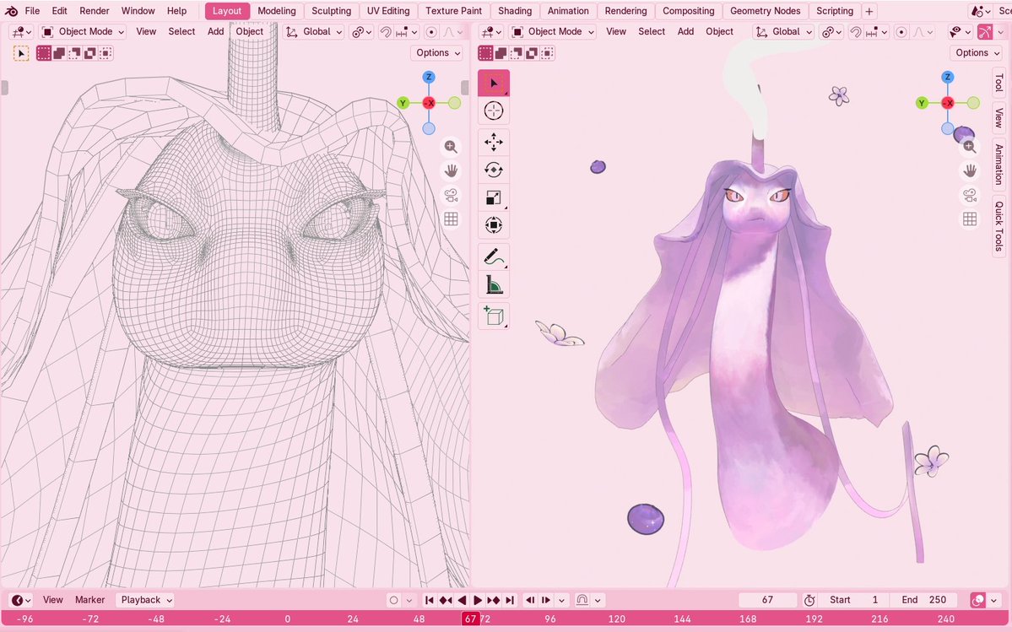Open editor type dropdown in left viewport

[20, 31]
